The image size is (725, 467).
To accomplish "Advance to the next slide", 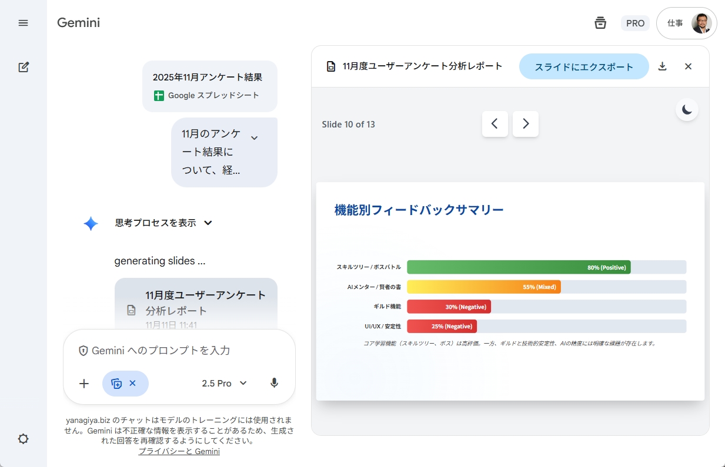I will [x=526, y=124].
